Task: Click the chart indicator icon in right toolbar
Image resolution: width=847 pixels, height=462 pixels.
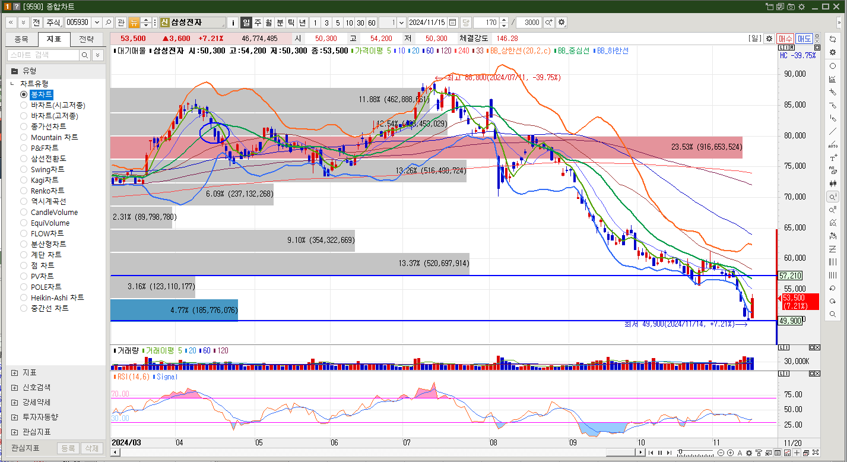Action: [833, 79]
